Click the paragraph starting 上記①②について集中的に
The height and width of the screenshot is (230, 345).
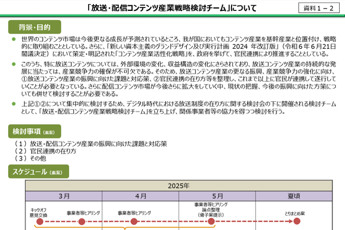pyautogui.click(x=179, y=108)
